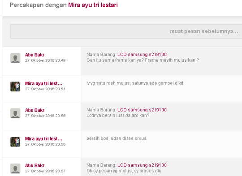Click timestamp '27 Oktober 2016 20.56'

pyautogui.click(x=45, y=144)
